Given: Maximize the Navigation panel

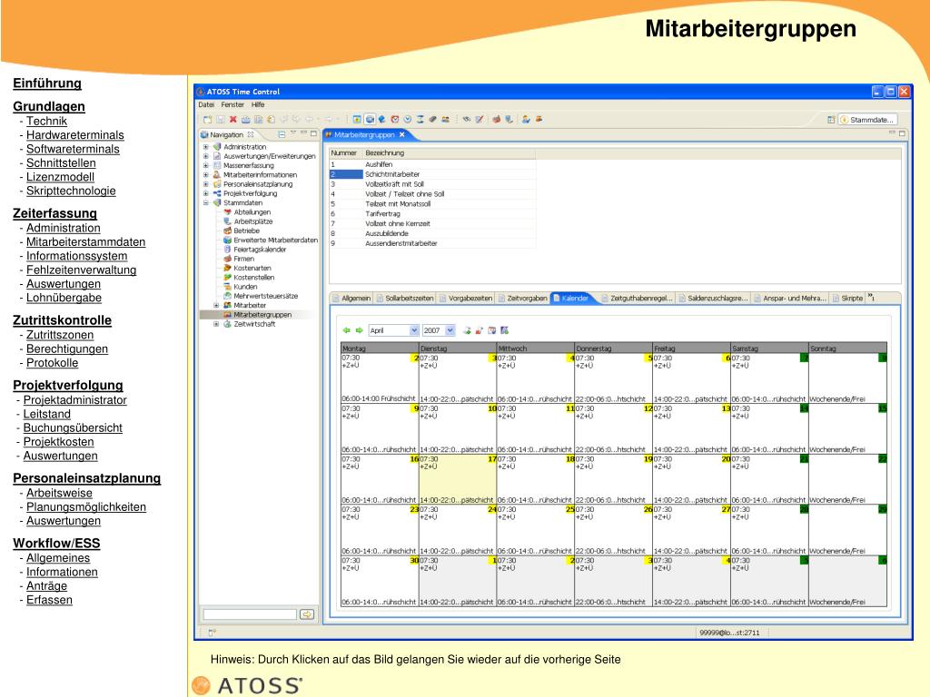Looking at the screenshot, I should point(313,134).
